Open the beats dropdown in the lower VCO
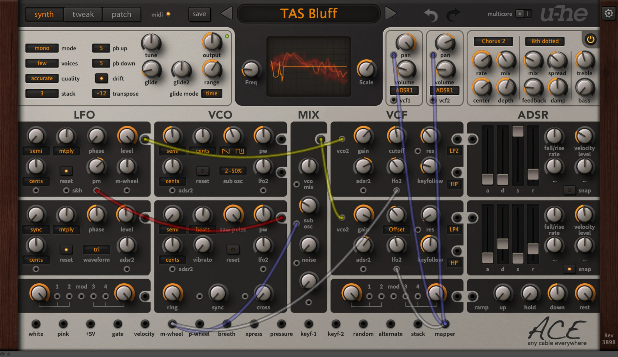 click(202, 229)
